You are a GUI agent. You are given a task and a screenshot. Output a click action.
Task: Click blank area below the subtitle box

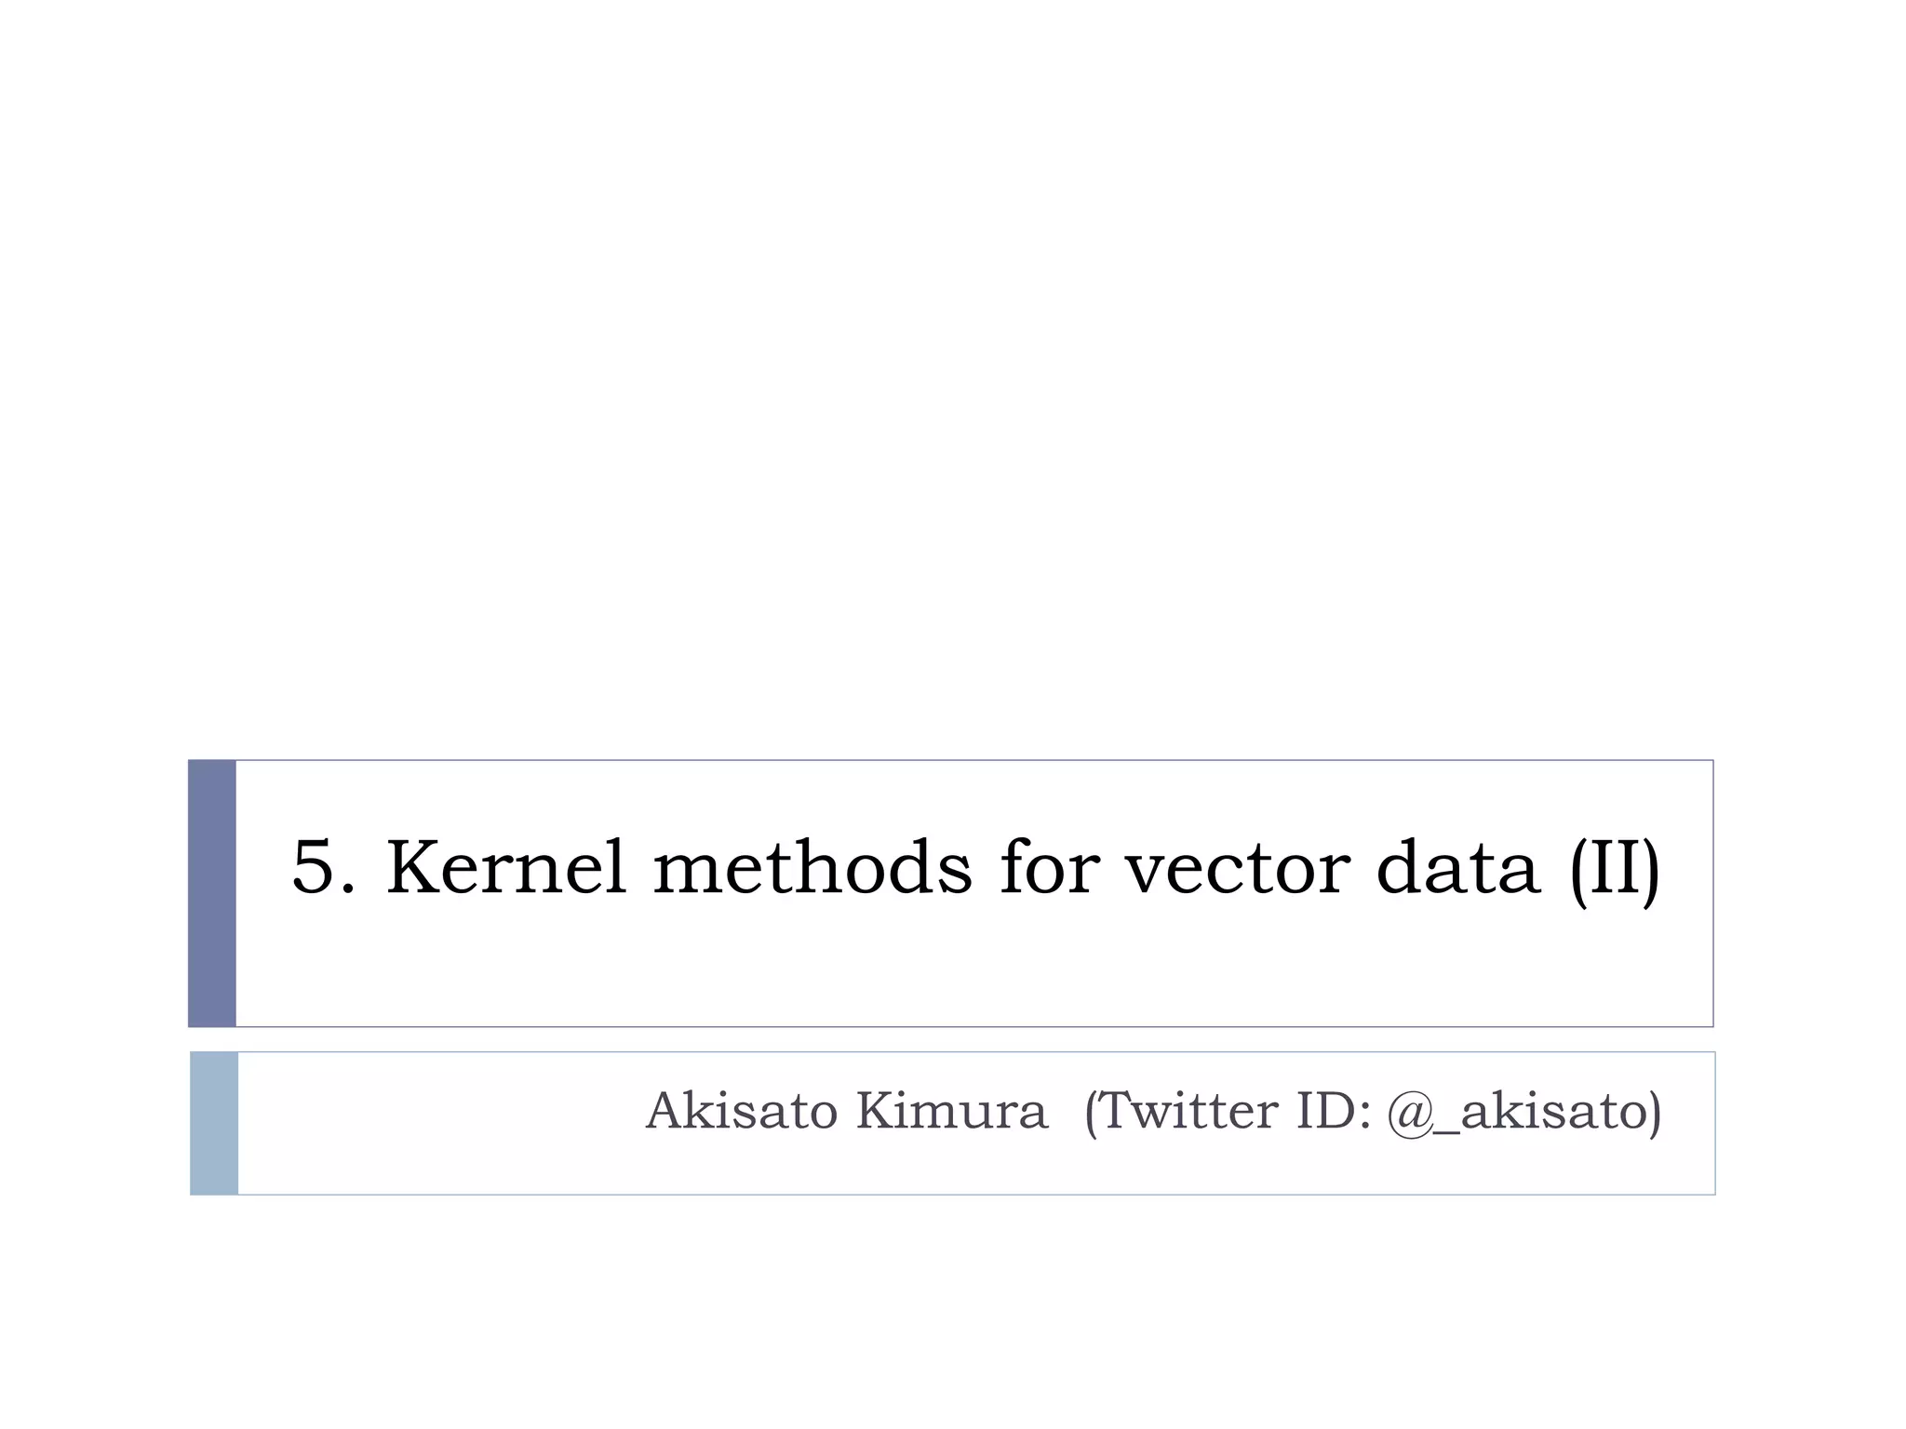click(953, 1312)
